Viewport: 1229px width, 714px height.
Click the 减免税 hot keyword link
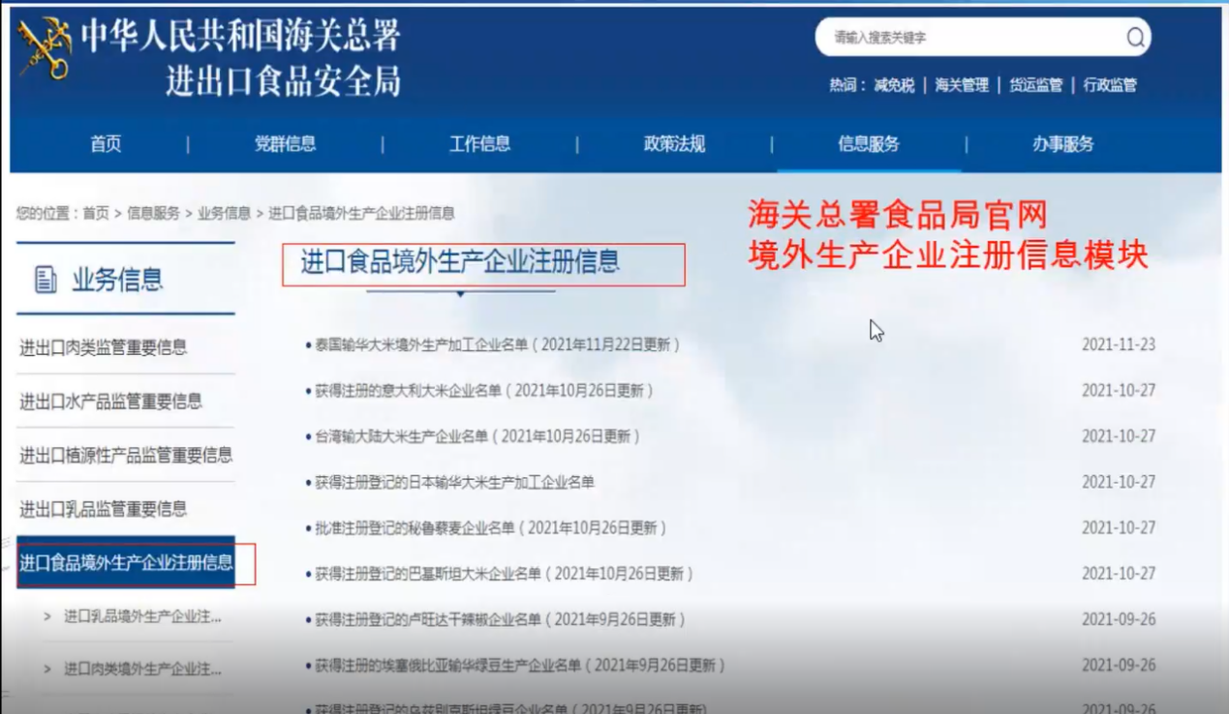[x=894, y=85]
